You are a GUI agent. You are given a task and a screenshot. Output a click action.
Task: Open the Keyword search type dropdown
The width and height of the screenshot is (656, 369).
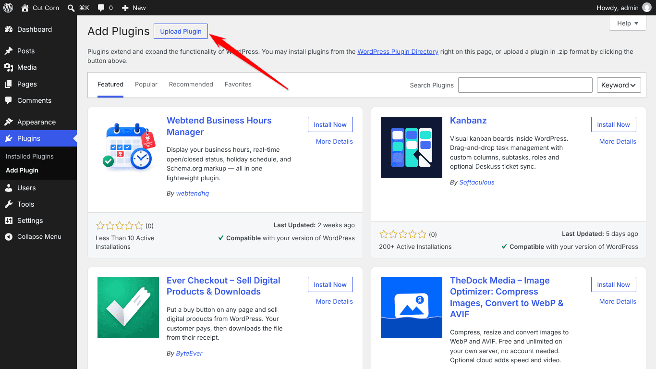[x=619, y=85]
